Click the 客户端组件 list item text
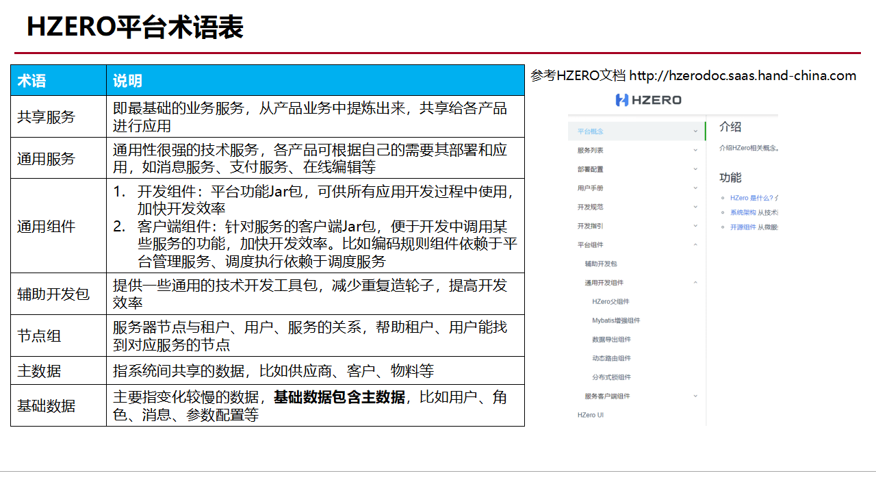 pyautogui.click(x=326, y=243)
